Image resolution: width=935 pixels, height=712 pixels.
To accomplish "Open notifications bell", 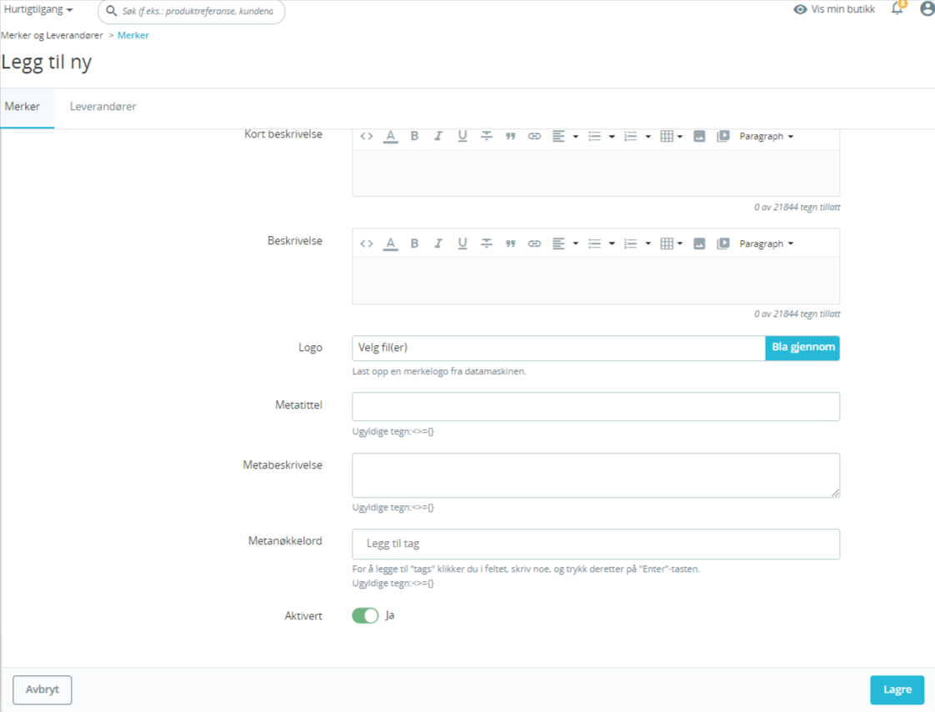I will [897, 8].
